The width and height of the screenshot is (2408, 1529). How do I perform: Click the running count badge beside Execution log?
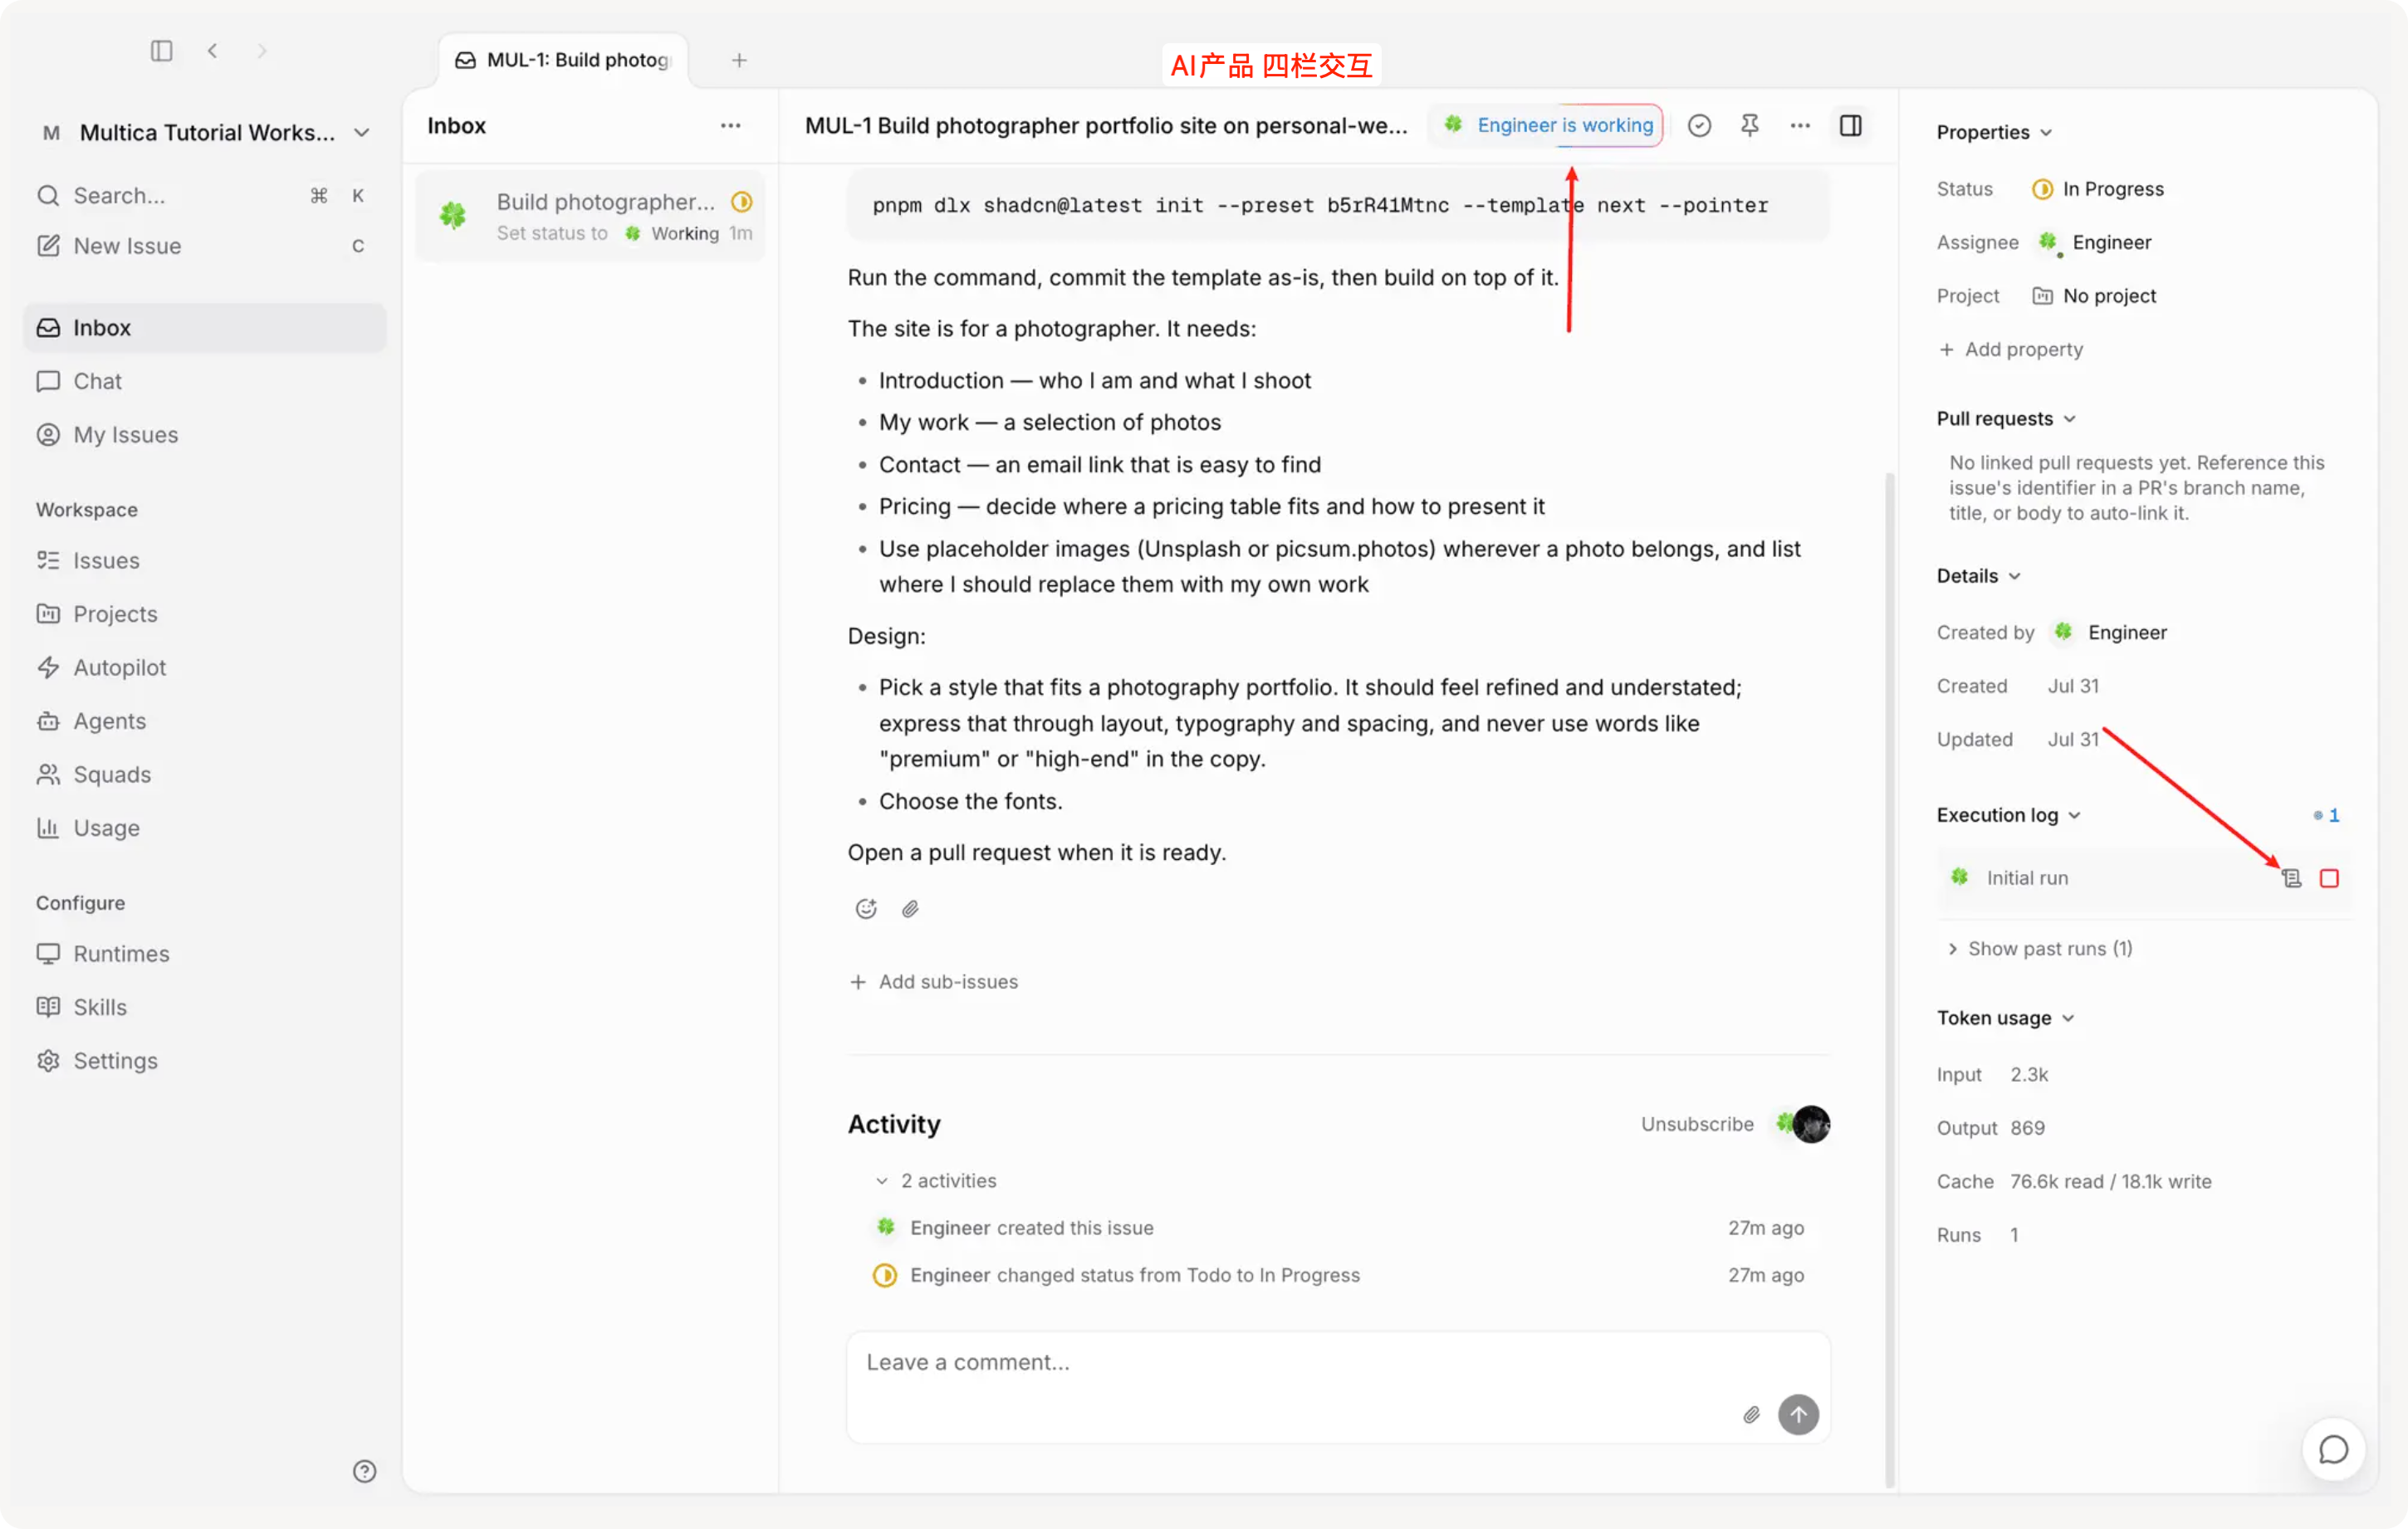pos(2326,815)
